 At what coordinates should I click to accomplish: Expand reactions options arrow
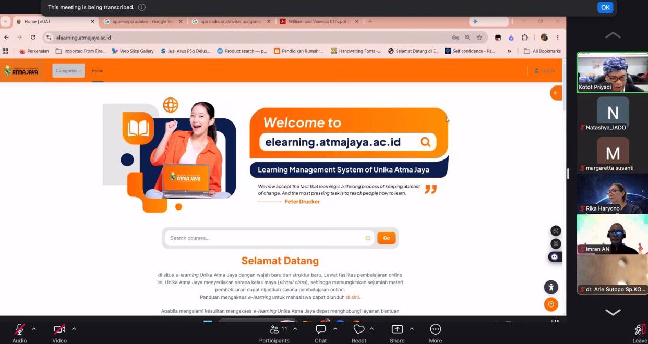[x=371, y=329]
